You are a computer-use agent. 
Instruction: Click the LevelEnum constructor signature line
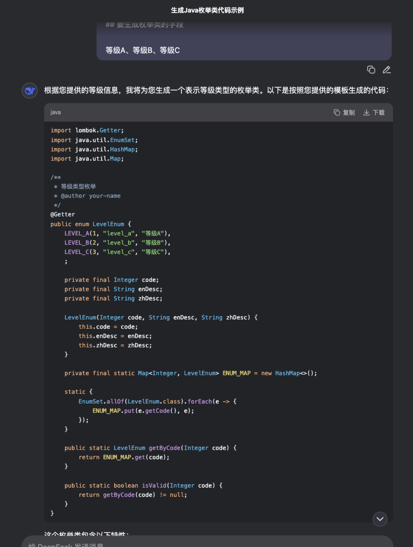pyautogui.click(x=161, y=318)
